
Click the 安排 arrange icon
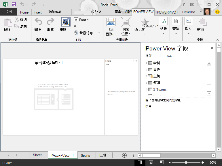tap(203, 22)
